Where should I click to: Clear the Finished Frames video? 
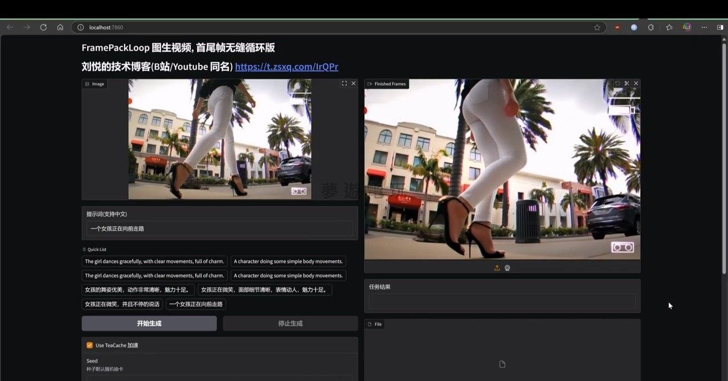tap(636, 84)
